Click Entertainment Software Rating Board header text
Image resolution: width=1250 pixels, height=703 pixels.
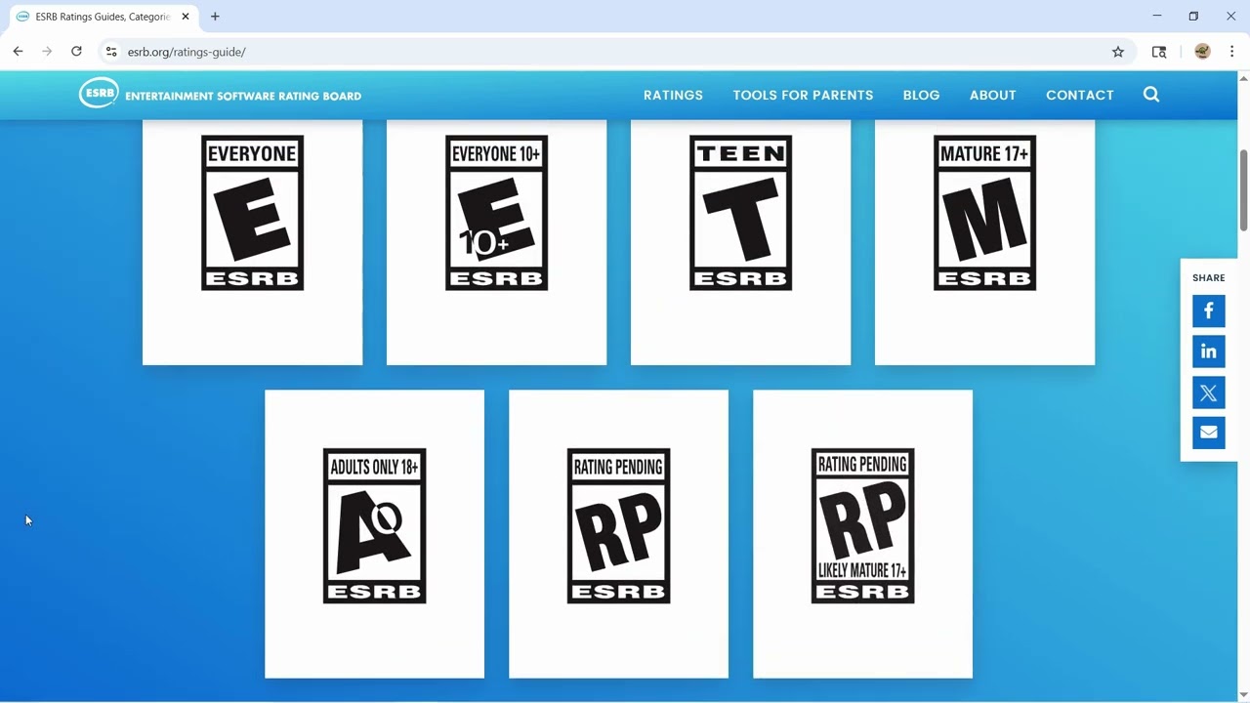(x=243, y=96)
